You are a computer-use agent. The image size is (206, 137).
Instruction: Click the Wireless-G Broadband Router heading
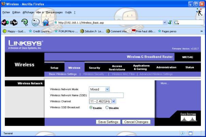150,57
